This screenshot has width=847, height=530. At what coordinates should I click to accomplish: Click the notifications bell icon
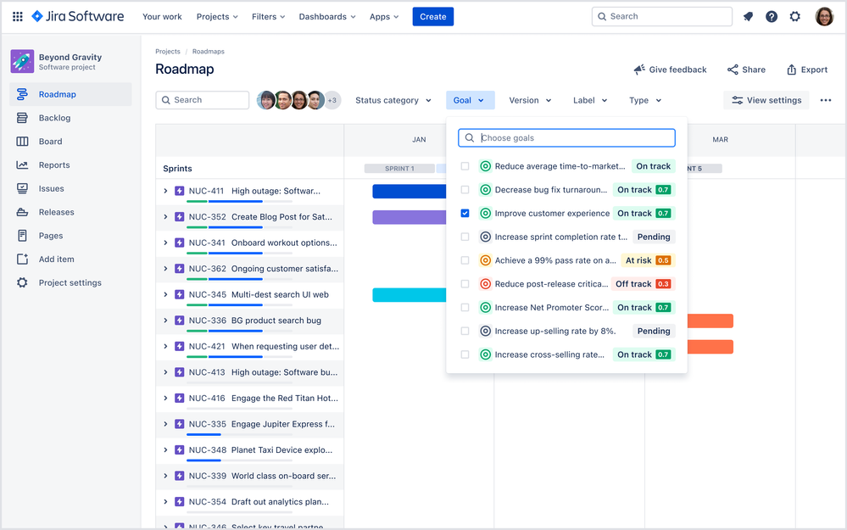coord(748,16)
